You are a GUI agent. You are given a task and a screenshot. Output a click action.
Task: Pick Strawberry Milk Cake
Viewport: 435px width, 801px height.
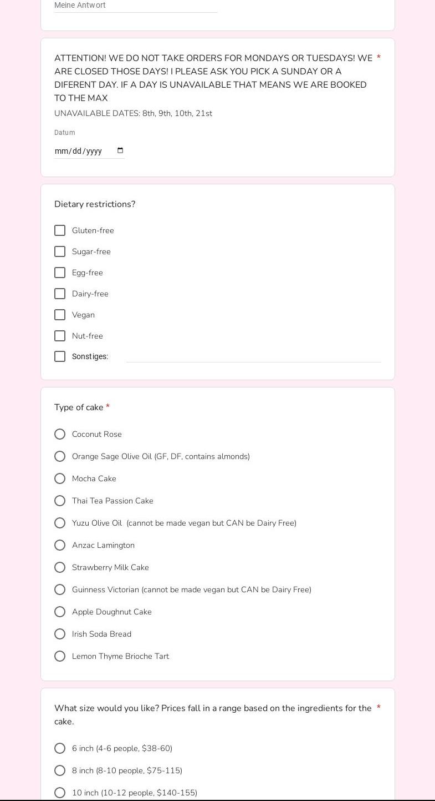click(60, 567)
